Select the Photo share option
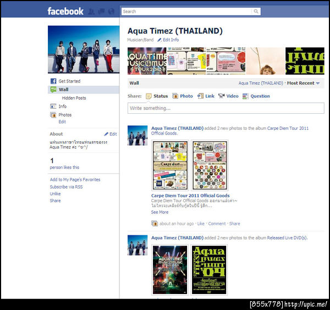This screenshot has height=310, width=330. click(x=186, y=96)
